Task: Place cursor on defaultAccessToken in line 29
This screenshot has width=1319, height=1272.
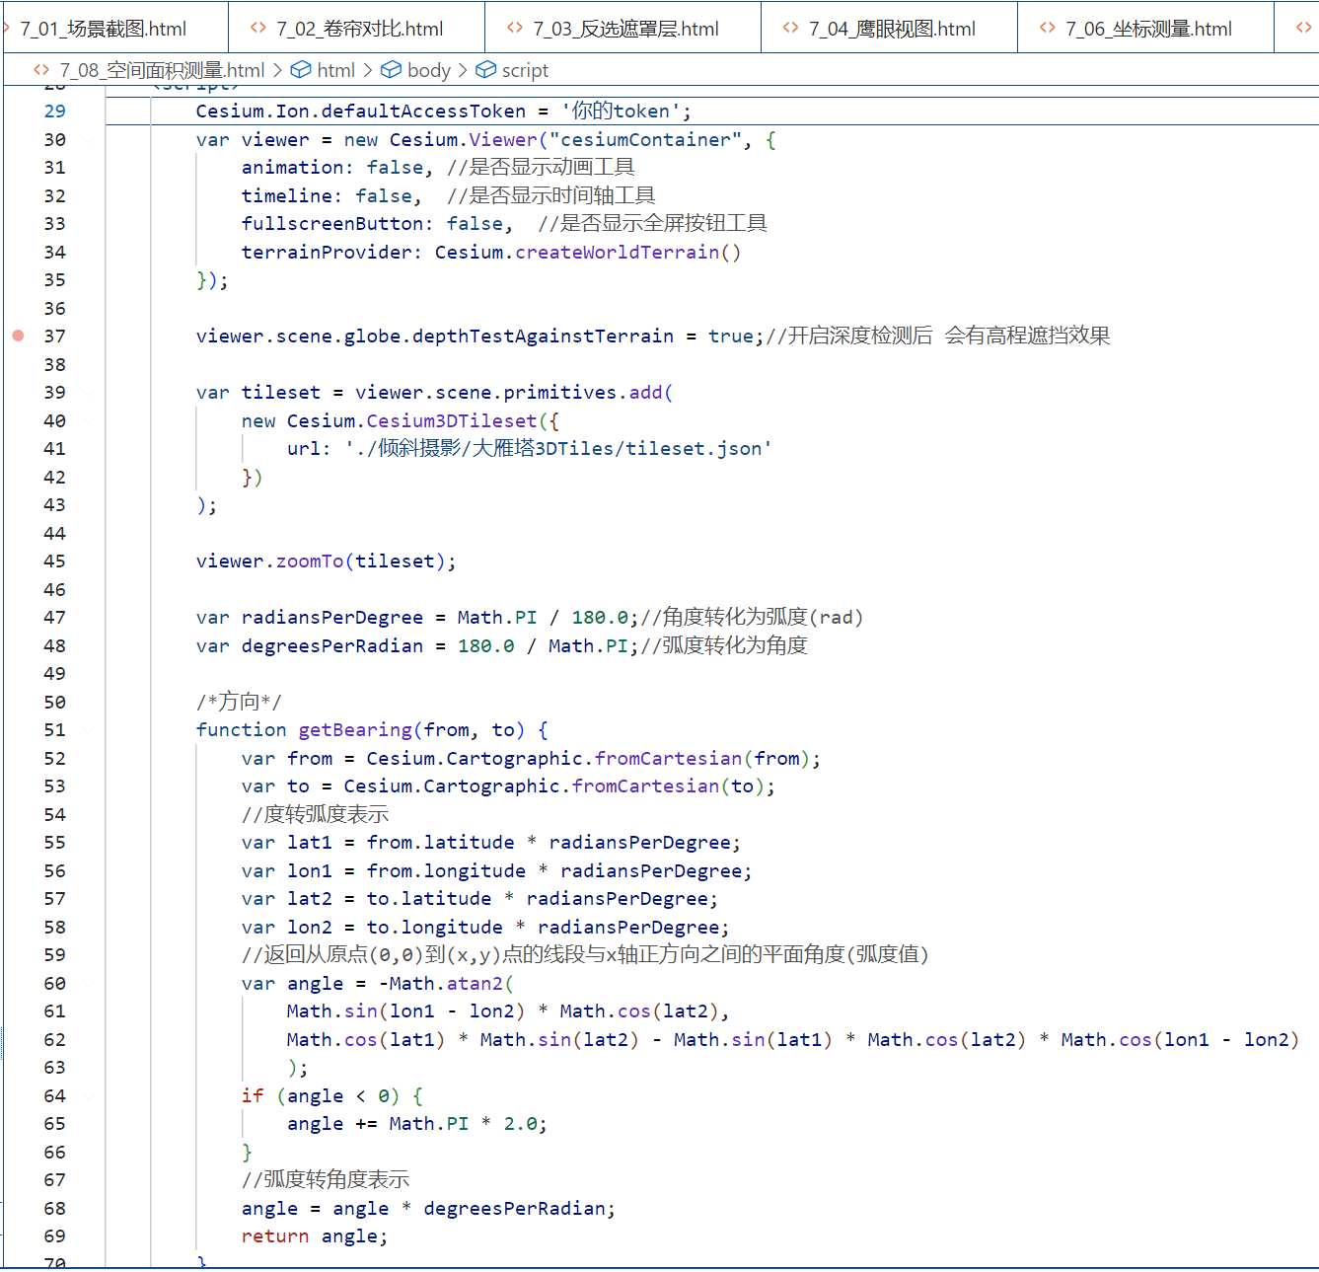Action: 423,112
